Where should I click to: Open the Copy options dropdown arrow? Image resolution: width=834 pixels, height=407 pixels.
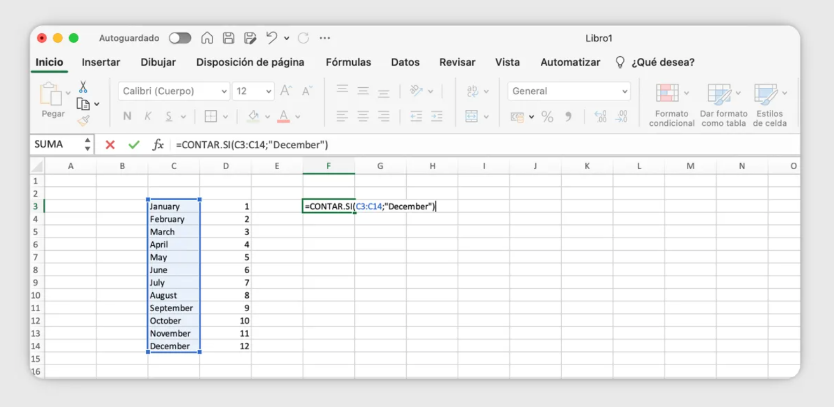[97, 104]
